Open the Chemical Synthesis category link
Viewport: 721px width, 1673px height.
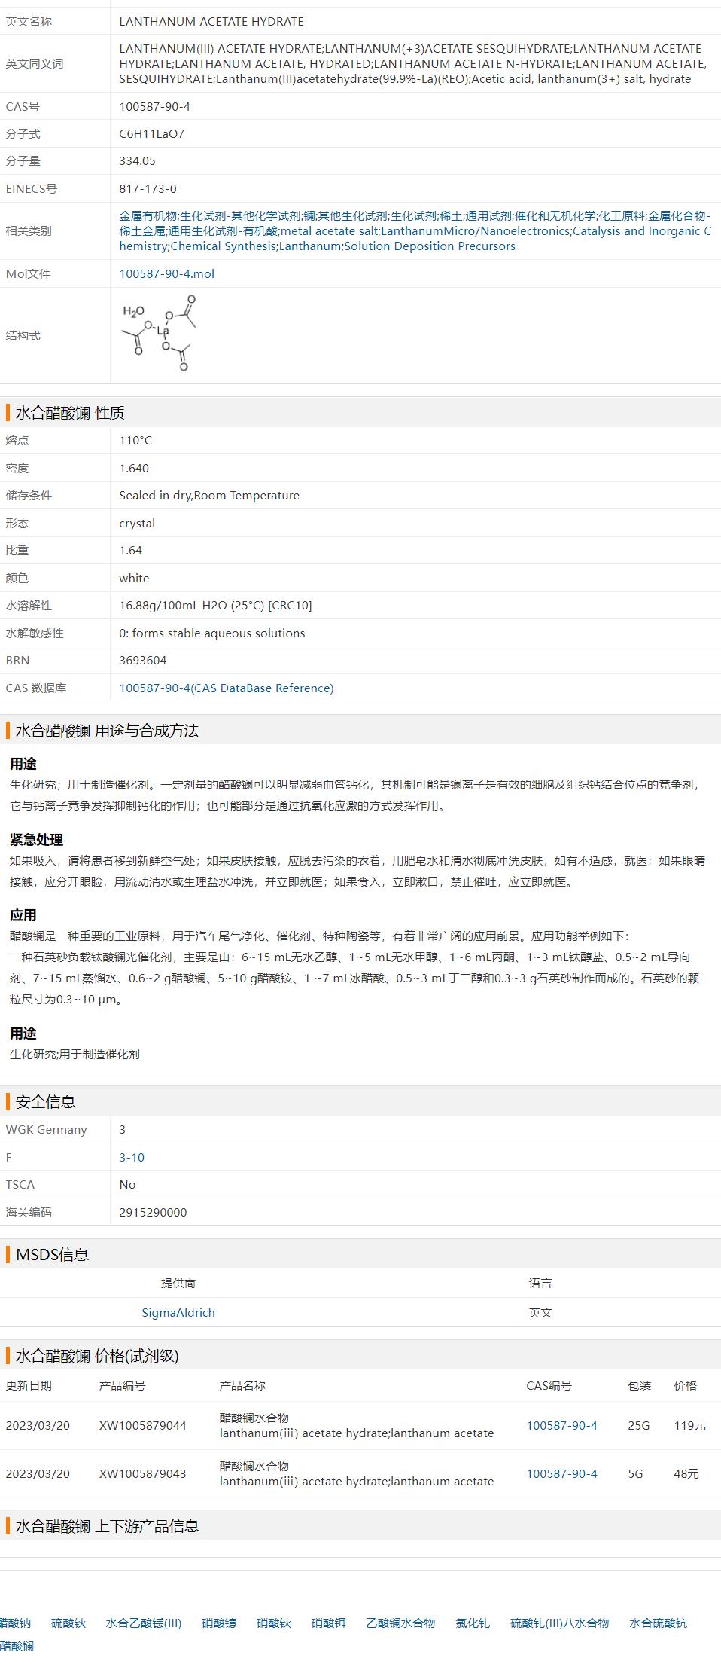tap(223, 246)
